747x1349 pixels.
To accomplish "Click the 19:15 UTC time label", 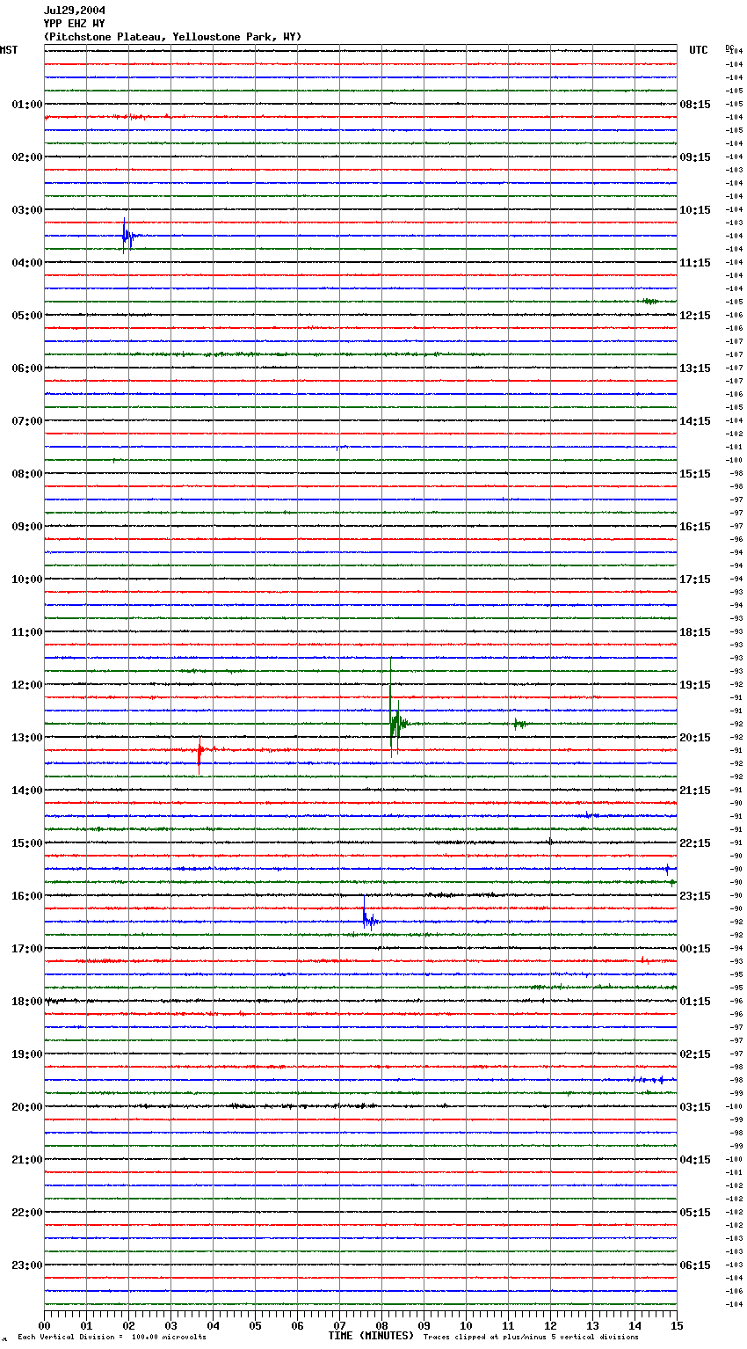I will (x=695, y=685).
